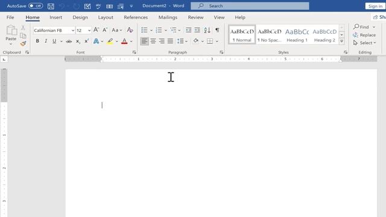Viewport: 386px width, 217px height.
Task: Toggle the AutoSave switch
Action: 36,6
